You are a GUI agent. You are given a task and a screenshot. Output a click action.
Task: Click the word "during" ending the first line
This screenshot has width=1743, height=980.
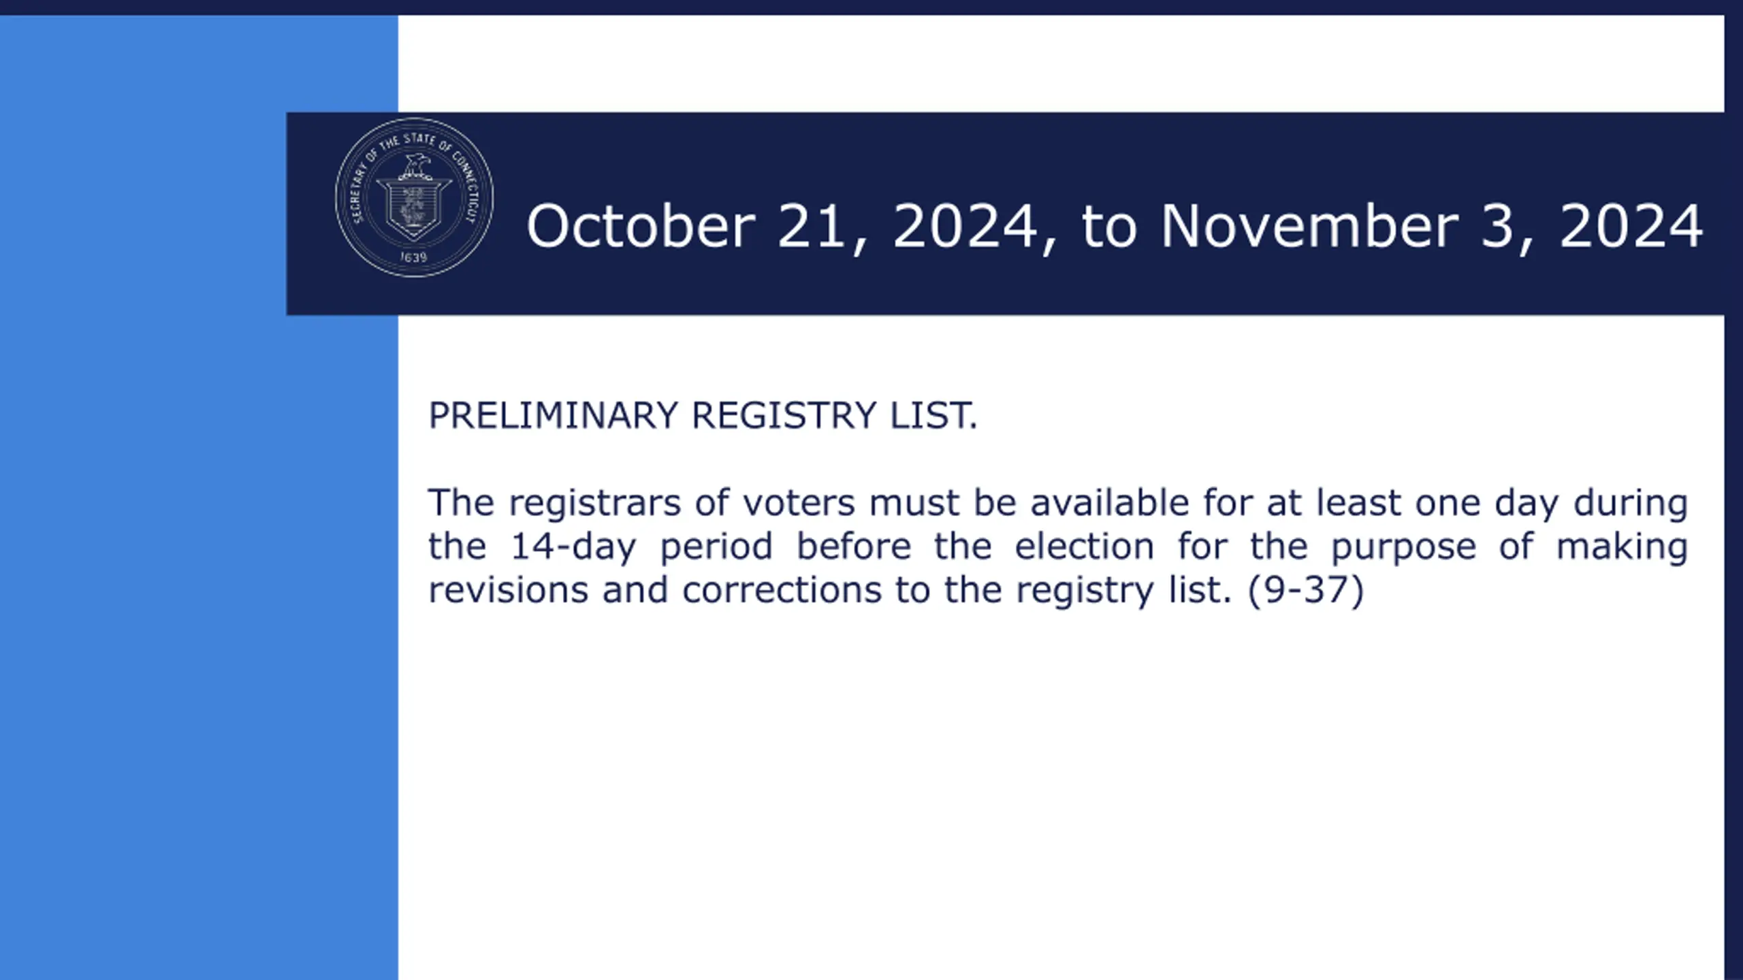click(x=1631, y=504)
